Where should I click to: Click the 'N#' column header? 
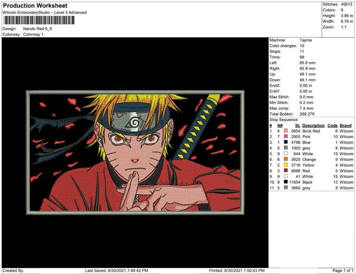[280, 126]
